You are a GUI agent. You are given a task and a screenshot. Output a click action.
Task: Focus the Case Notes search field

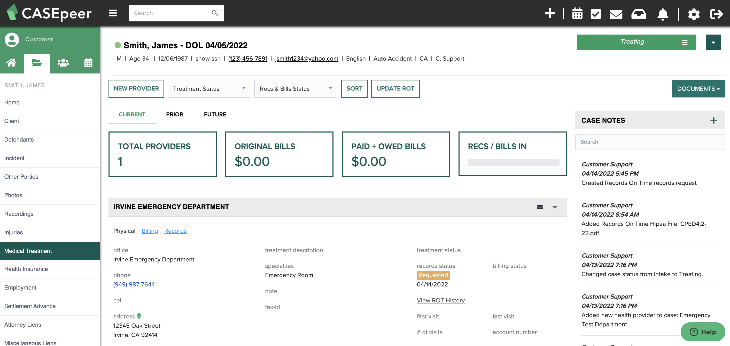click(x=650, y=142)
